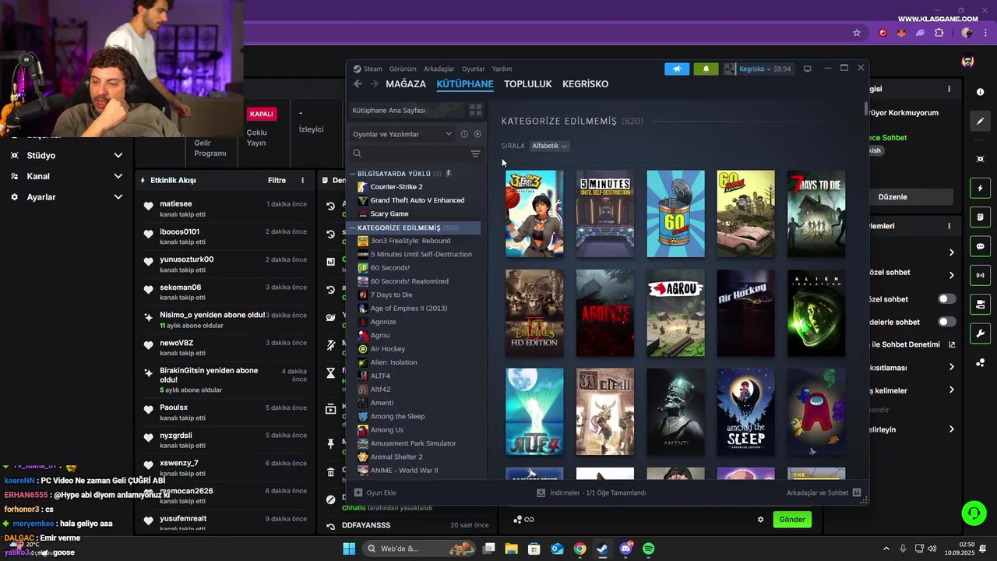Click note page quick action in right rail
This screenshot has height=561, width=997.
[980, 217]
